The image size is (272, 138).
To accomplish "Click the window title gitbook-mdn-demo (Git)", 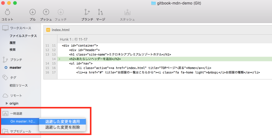I will pyautogui.click(x=179, y=3).
